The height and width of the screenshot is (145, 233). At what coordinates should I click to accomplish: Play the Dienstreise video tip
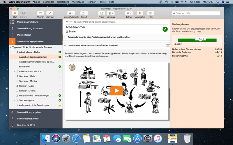(116, 91)
